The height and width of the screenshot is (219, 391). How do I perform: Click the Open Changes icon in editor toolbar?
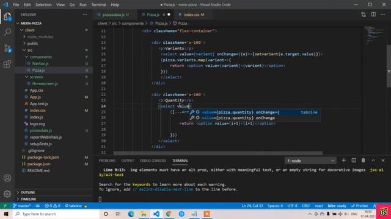(364, 15)
